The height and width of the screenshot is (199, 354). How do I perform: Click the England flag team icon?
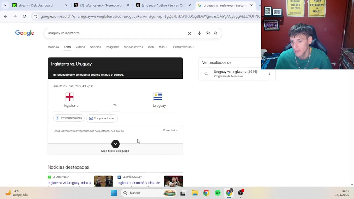tap(69, 97)
